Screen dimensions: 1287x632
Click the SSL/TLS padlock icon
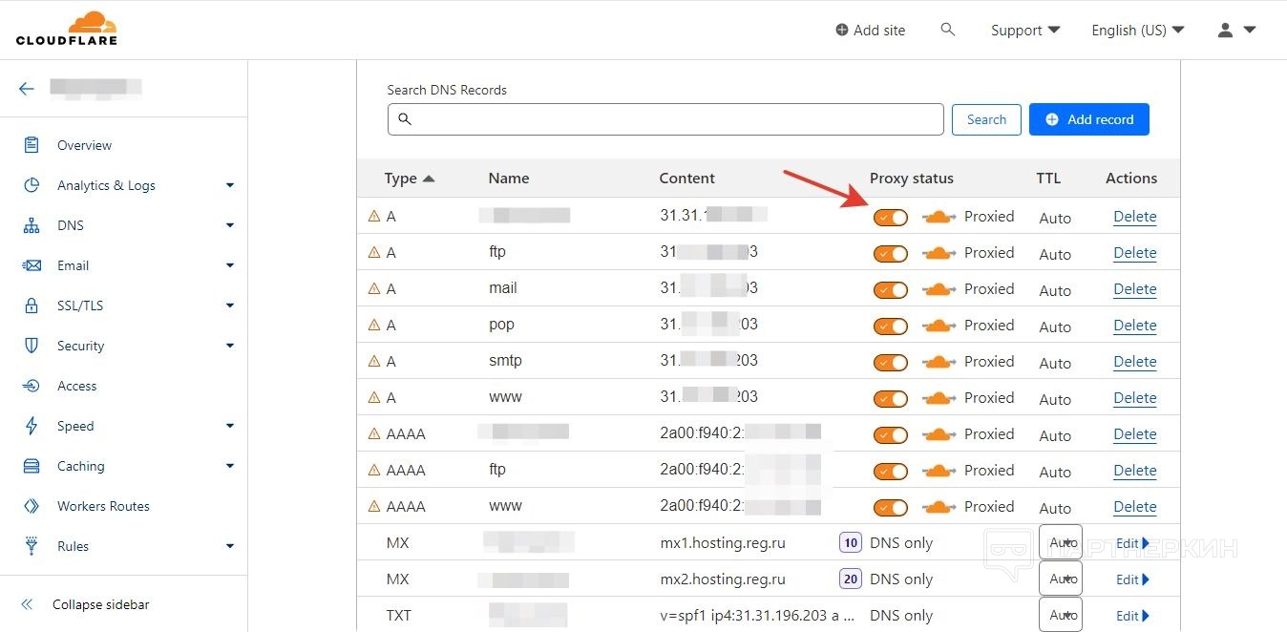point(32,305)
